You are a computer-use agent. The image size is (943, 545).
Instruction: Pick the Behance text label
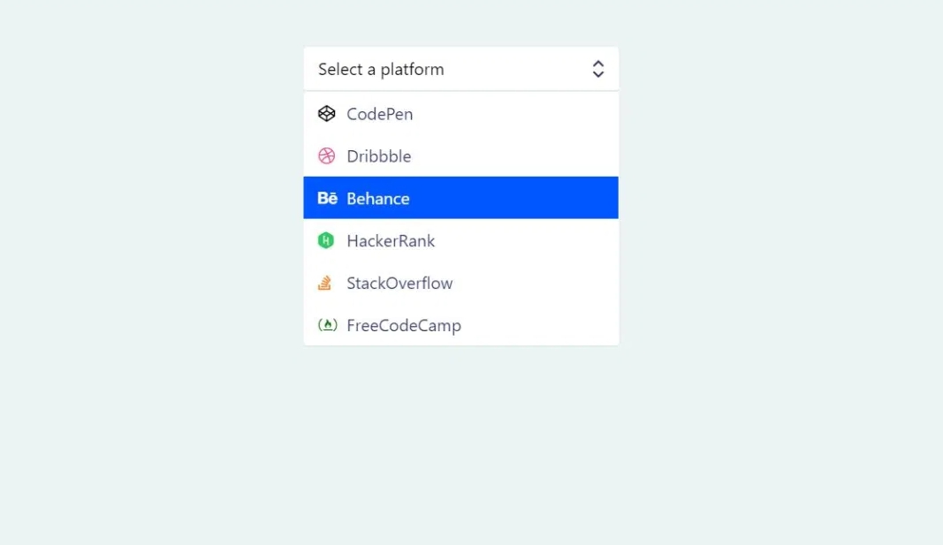point(377,199)
